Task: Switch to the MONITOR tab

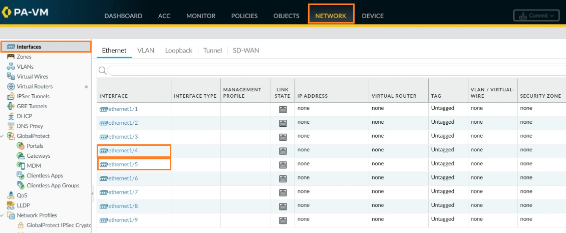Action: [201, 16]
